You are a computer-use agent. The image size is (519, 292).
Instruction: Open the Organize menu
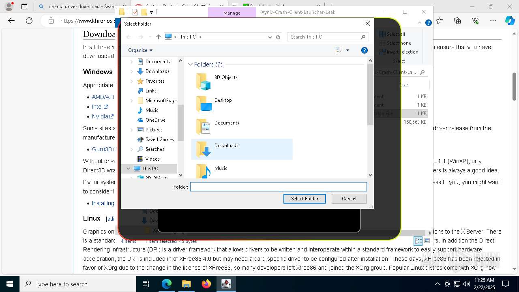[x=140, y=50]
